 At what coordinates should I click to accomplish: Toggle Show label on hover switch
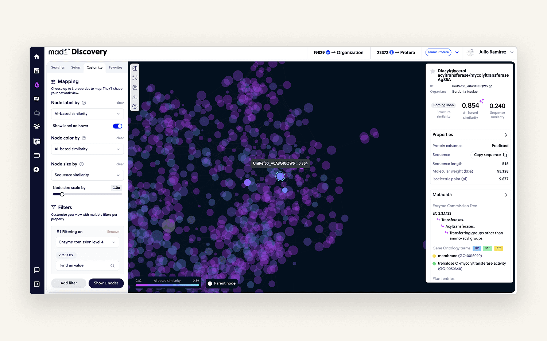point(117,126)
